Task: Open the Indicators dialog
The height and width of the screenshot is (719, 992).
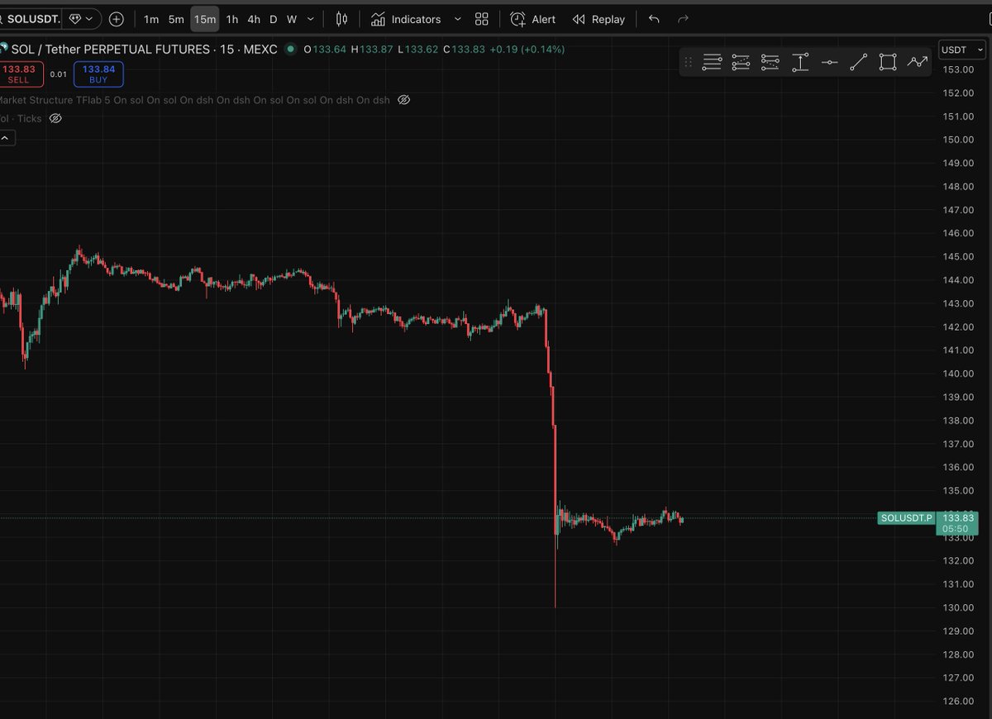Action: [406, 19]
